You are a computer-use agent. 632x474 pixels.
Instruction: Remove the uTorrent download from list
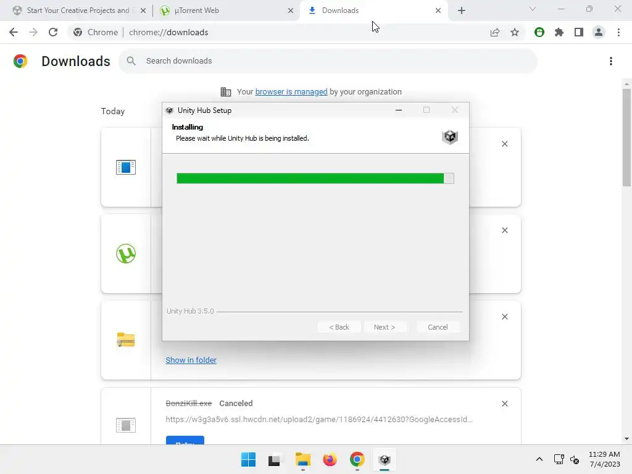[505, 230]
